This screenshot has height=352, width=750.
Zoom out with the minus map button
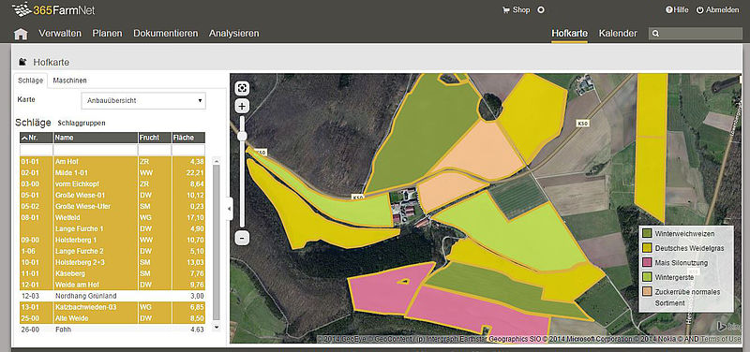(x=243, y=238)
